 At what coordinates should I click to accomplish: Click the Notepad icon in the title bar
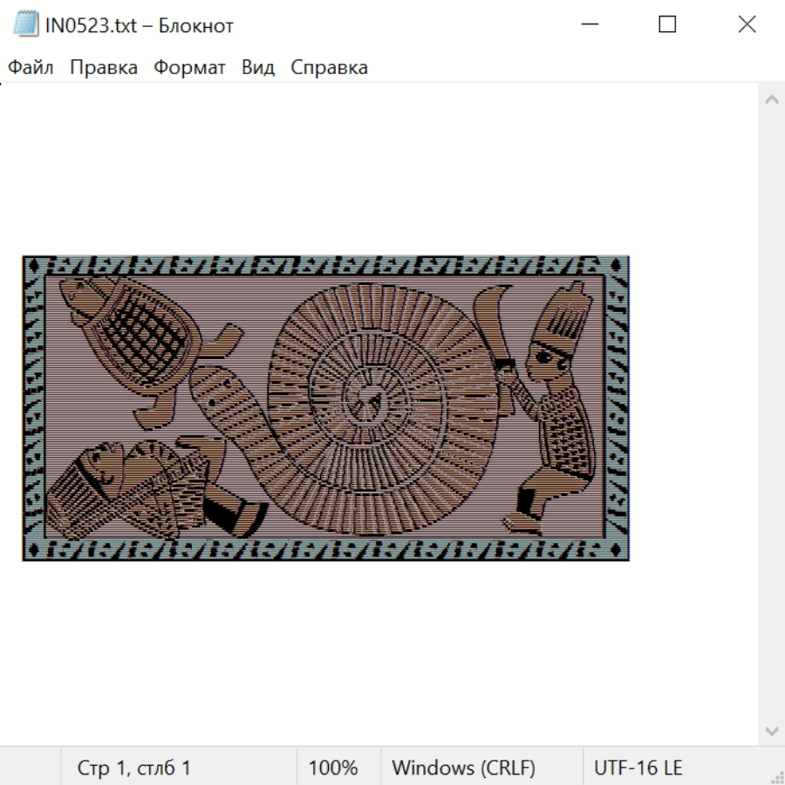point(26,24)
